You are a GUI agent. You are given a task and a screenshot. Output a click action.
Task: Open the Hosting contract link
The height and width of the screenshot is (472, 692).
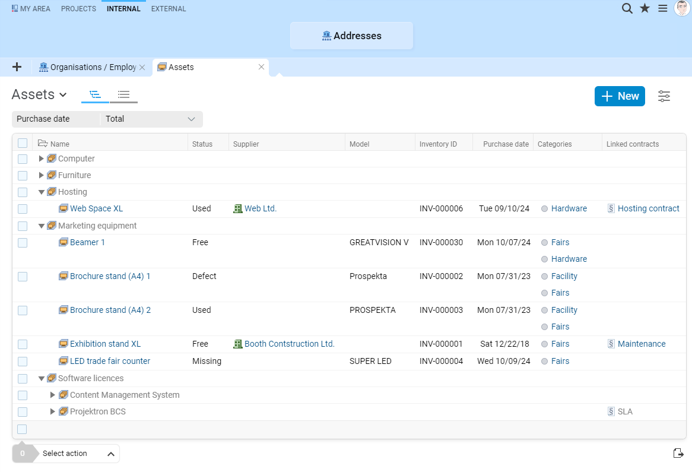coord(648,208)
